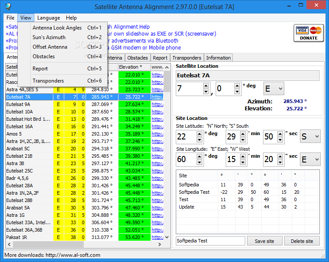The height and width of the screenshot is (262, 329).
Task: Click the Visa/MasterCard Donate icon
Action: [309, 33]
